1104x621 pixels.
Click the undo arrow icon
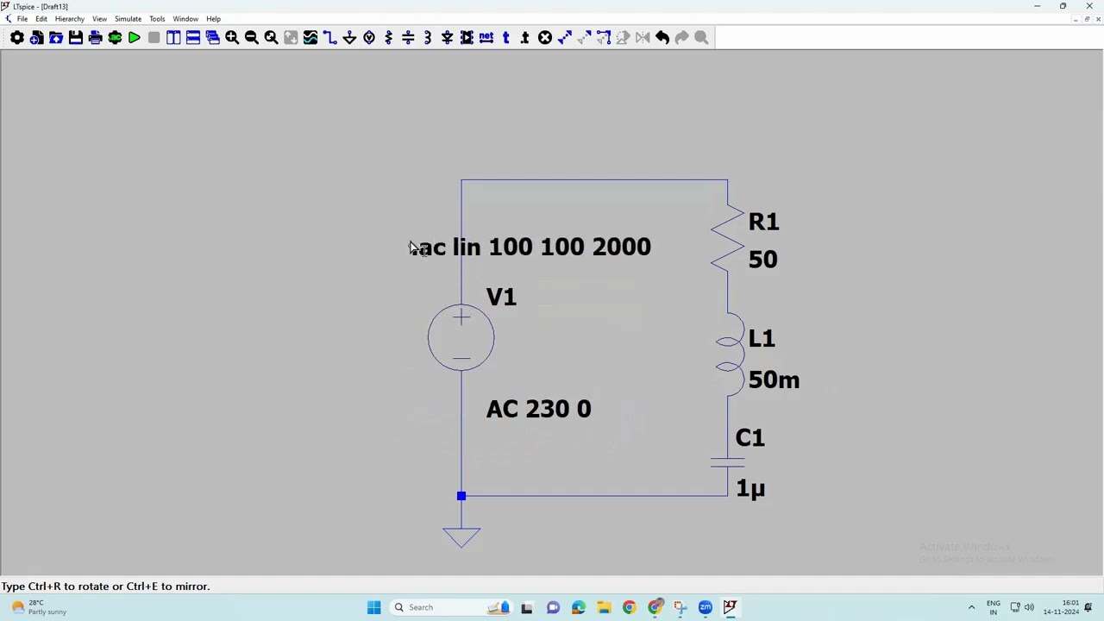pyautogui.click(x=662, y=38)
